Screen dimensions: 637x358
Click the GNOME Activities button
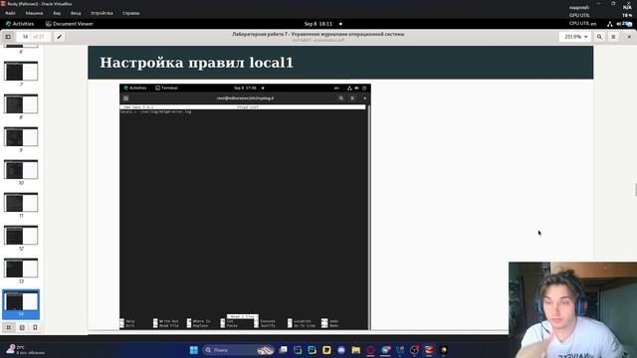20,24
